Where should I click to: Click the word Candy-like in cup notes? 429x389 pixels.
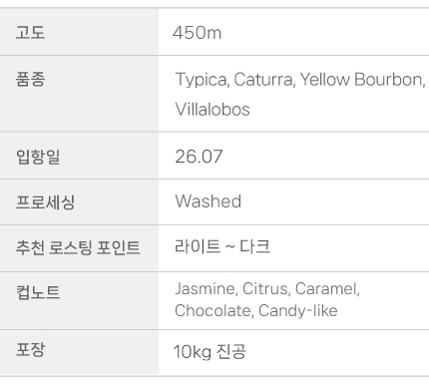click(x=298, y=311)
